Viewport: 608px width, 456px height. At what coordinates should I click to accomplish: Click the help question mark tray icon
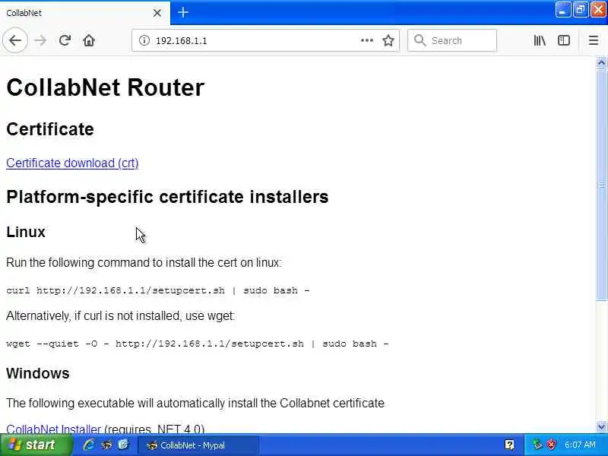tap(509, 445)
